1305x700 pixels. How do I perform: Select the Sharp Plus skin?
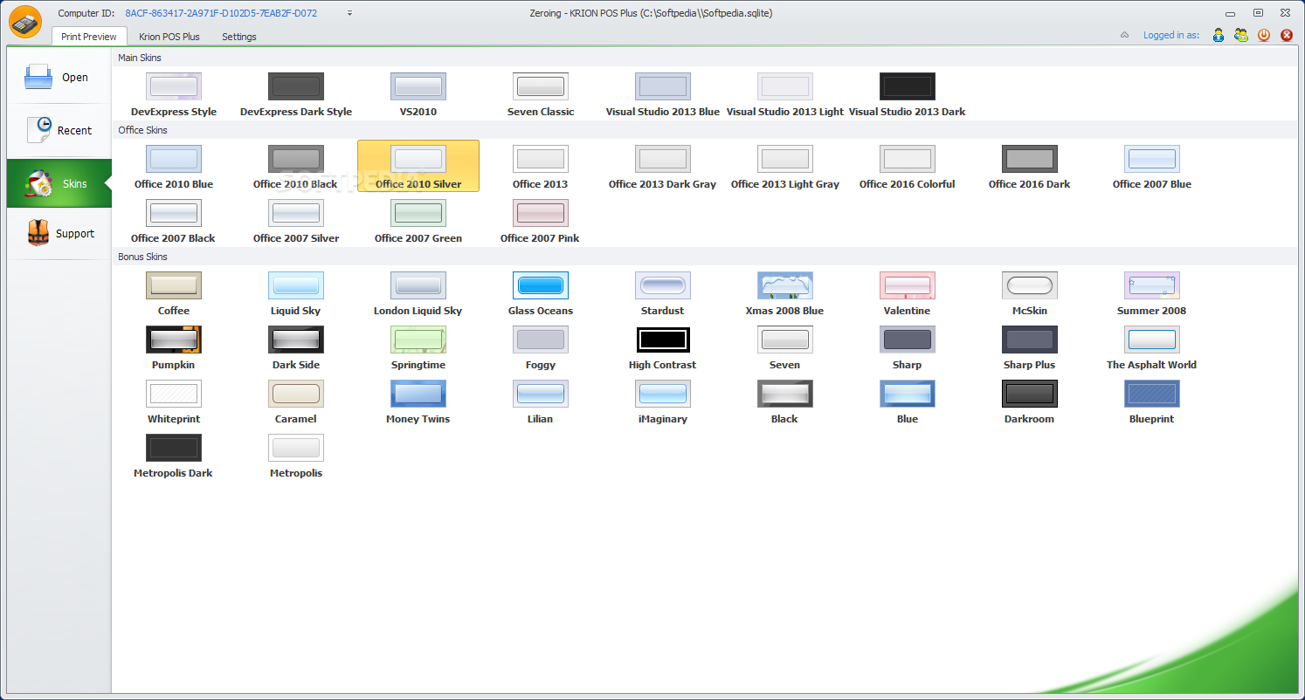click(1030, 347)
